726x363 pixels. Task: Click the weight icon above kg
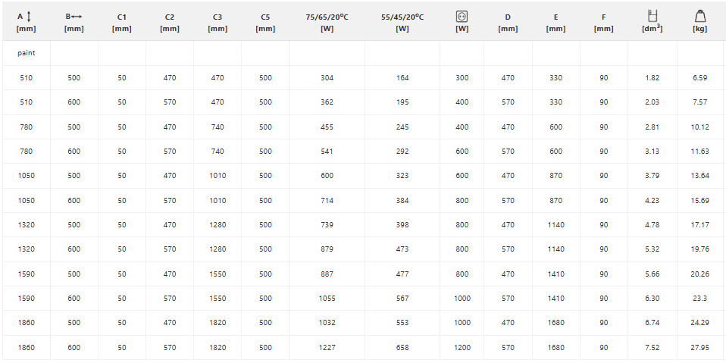pos(699,16)
